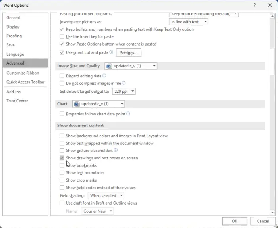Click OK to apply options
Screen dimensions: 278x228
point(234,221)
